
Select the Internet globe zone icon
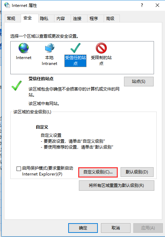(x=23, y=48)
